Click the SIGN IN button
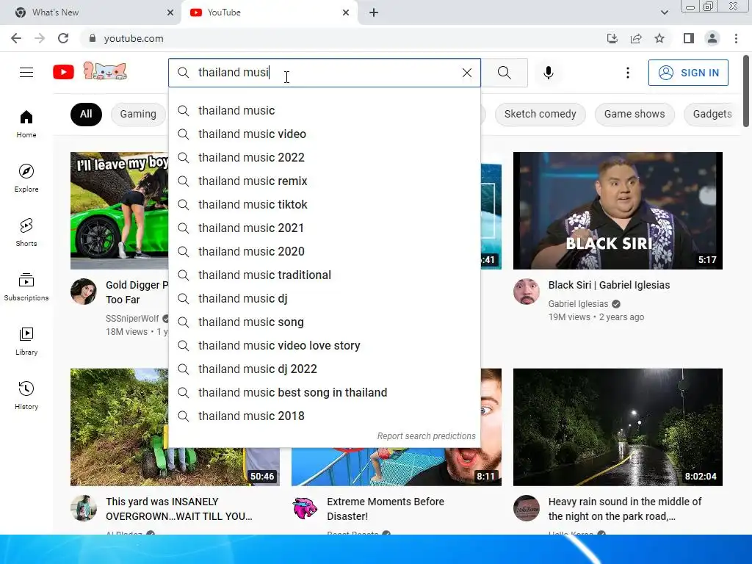The height and width of the screenshot is (564, 752). pos(688,73)
